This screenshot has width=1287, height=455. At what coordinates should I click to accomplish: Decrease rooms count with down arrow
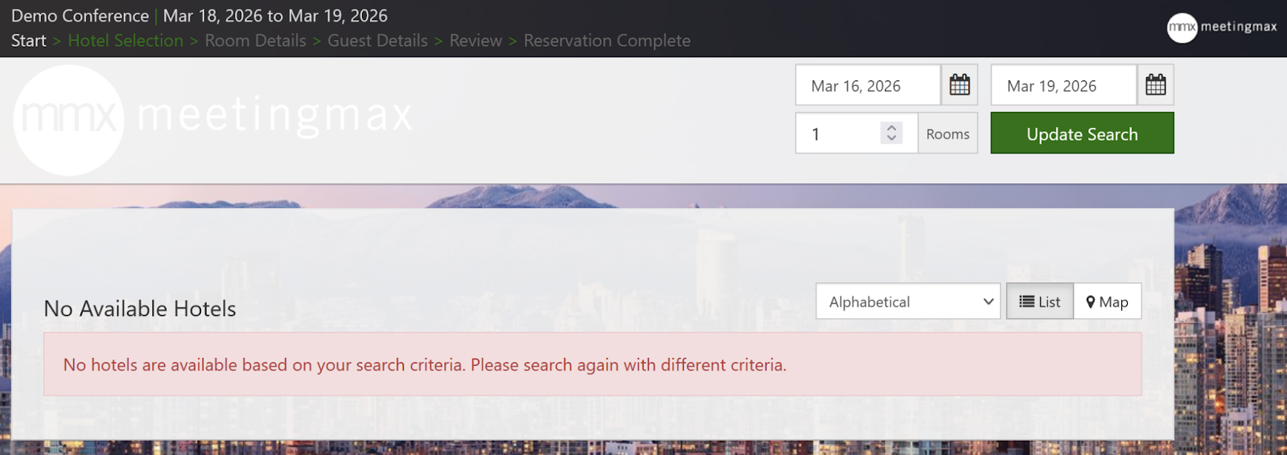pos(891,137)
